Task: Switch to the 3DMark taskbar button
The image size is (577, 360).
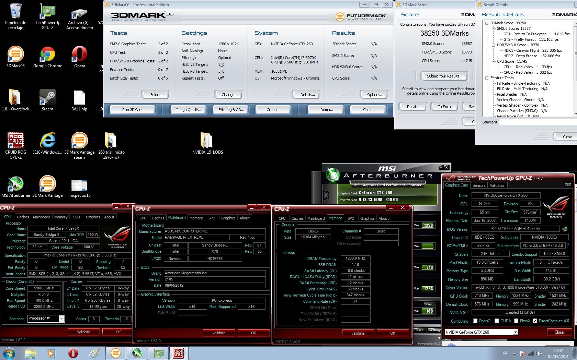Action: click(115, 353)
